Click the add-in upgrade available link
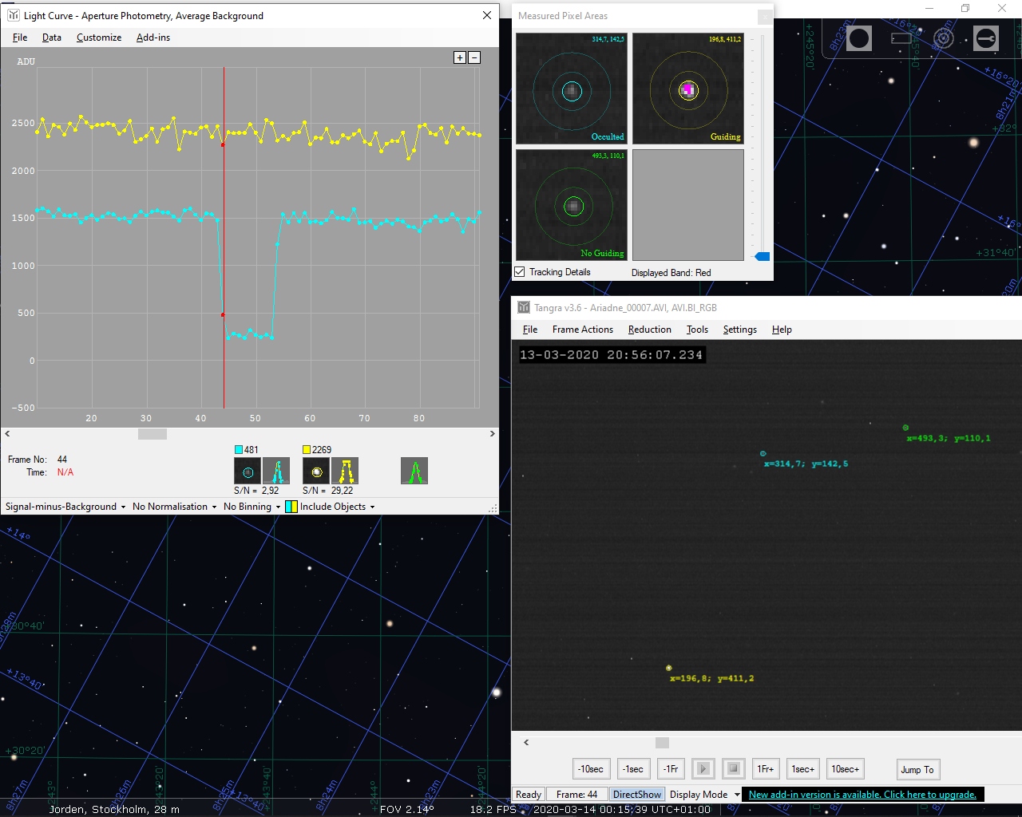 pyautogui.click(x=862, y=795)
